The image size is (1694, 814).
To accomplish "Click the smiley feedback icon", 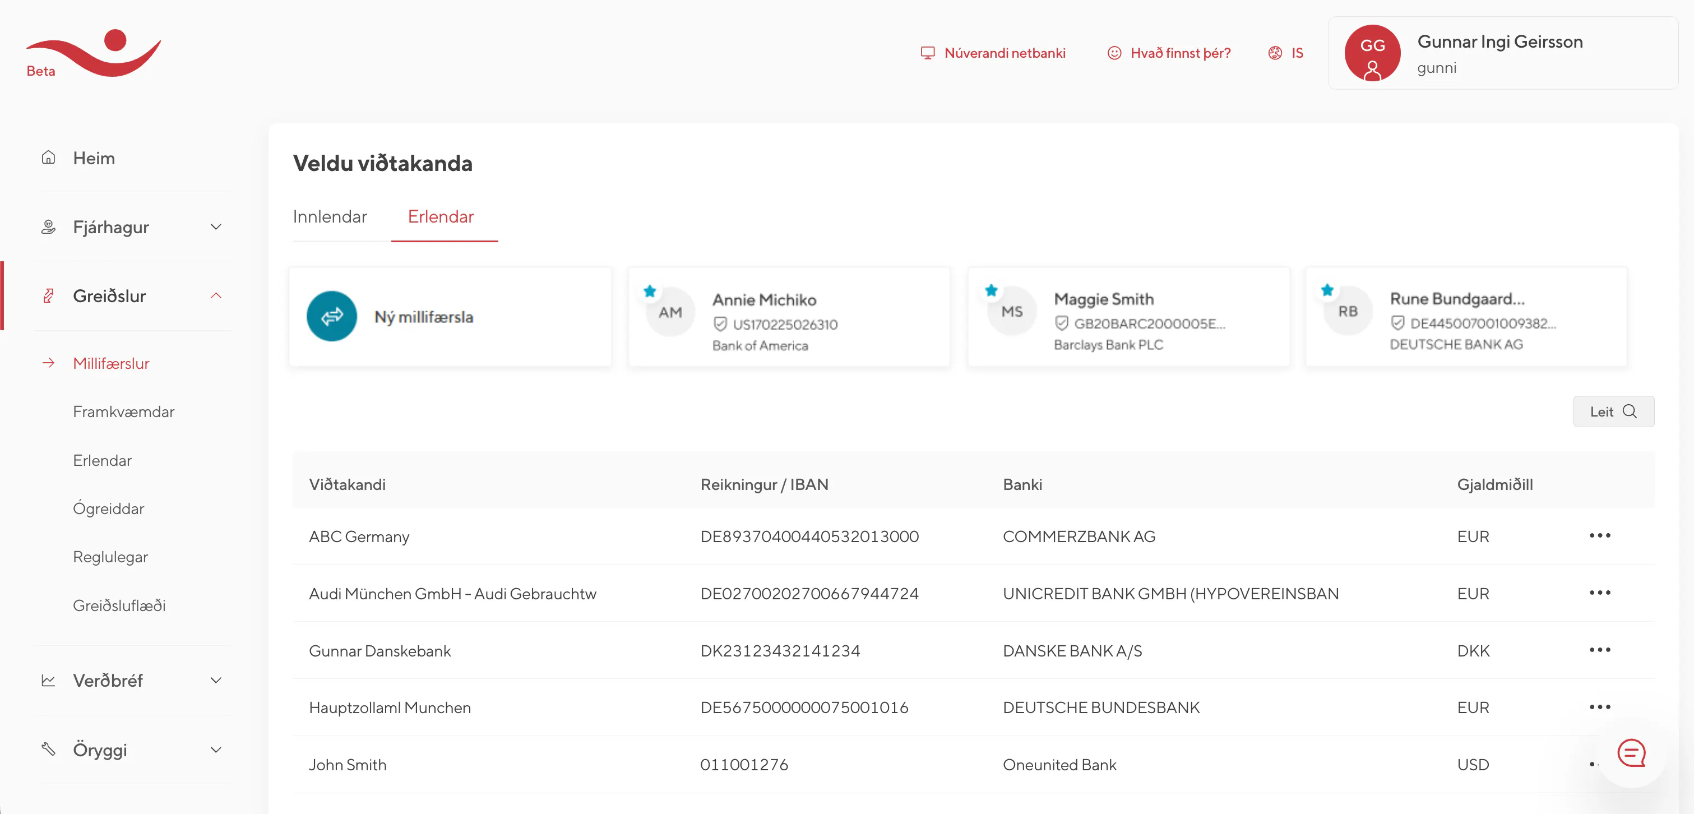I will pos(1113,53).
